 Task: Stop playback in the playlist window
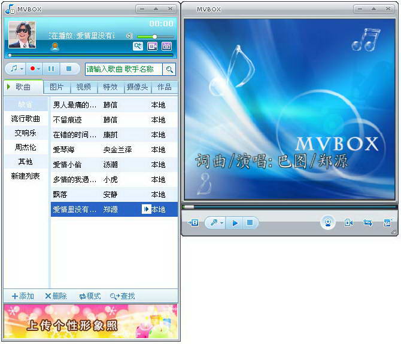[69, 69]
